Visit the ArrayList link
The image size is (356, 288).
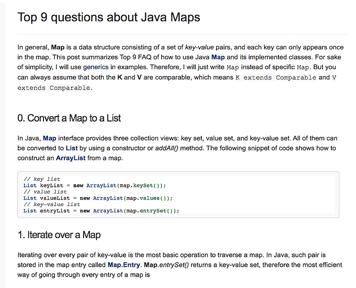[71, 158]
